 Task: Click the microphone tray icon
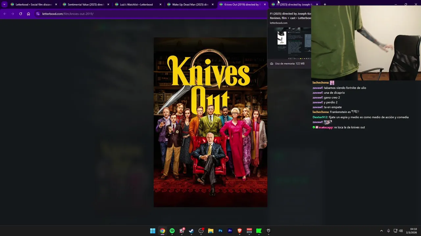[388, 231]
